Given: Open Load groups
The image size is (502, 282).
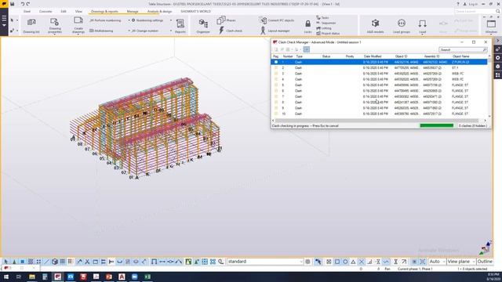Looking at the screenshot, I should 401,26.
